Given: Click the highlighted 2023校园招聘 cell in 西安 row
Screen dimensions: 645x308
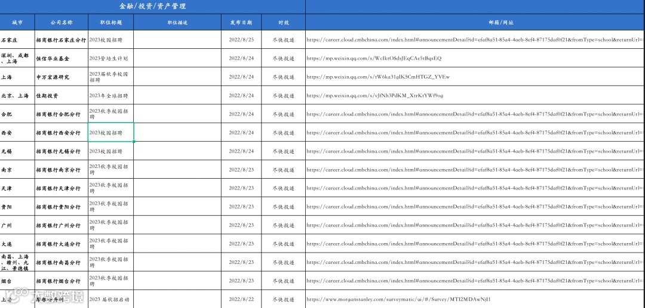Looking at the screenshot, I should pos(110,132).
